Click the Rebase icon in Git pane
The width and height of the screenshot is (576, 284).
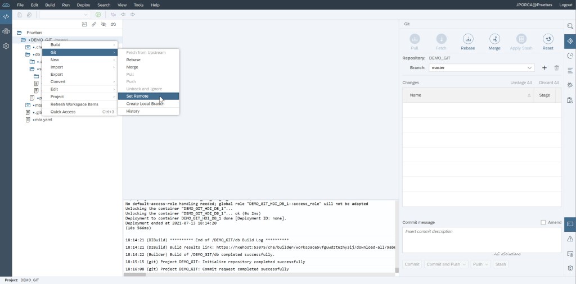pyautogui.click(x=467, y=39)
